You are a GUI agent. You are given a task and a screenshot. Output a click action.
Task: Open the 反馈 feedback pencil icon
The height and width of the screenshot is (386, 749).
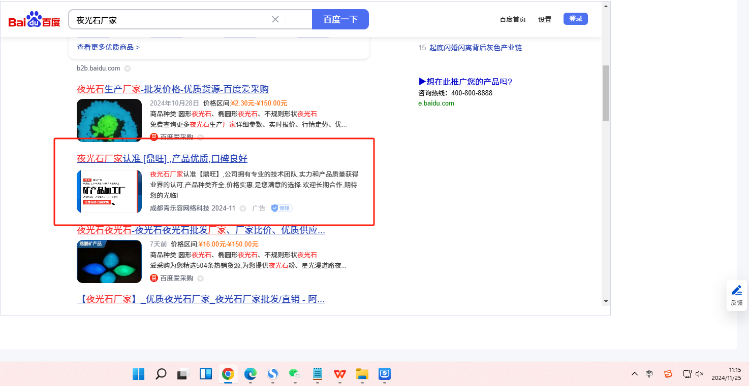point(736,291)
